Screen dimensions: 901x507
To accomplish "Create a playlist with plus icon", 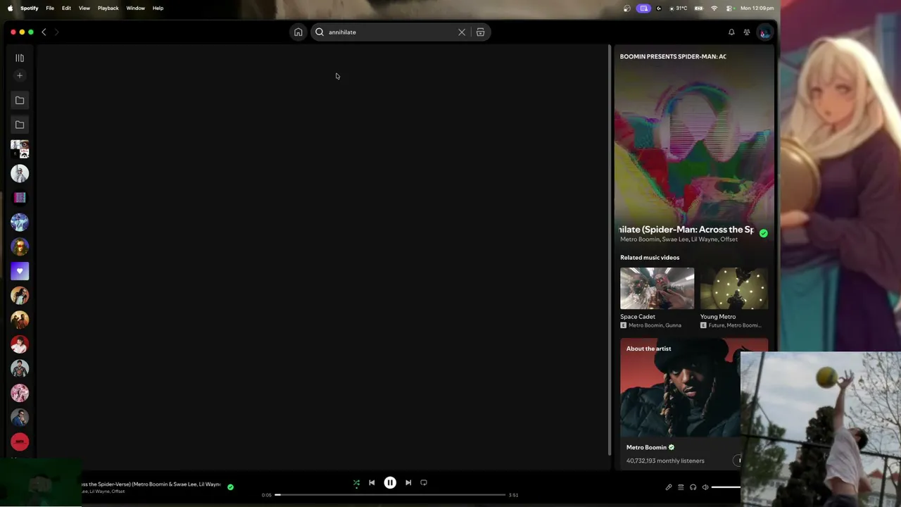I will pos(20,75).
